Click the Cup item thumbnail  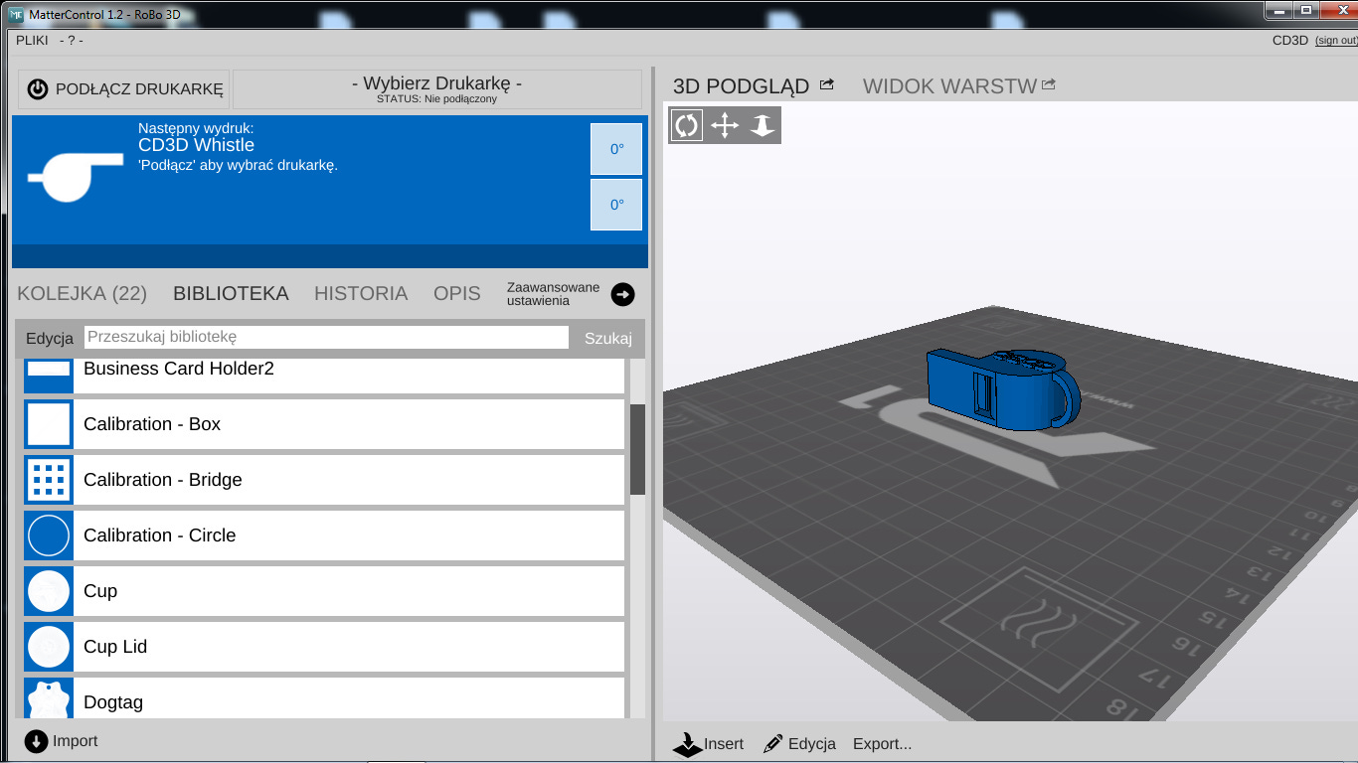(x=49, y=591)
